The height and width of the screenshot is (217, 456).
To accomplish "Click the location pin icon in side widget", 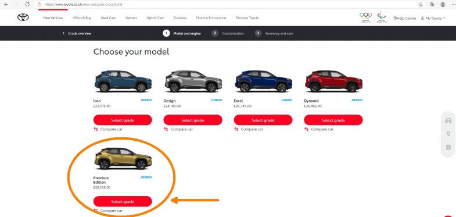I will 448,134.
